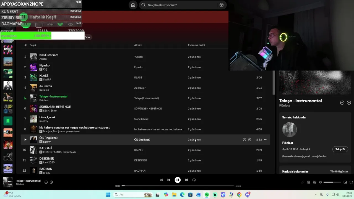Select the 'Fiyasko' track title

coord(44,65)
